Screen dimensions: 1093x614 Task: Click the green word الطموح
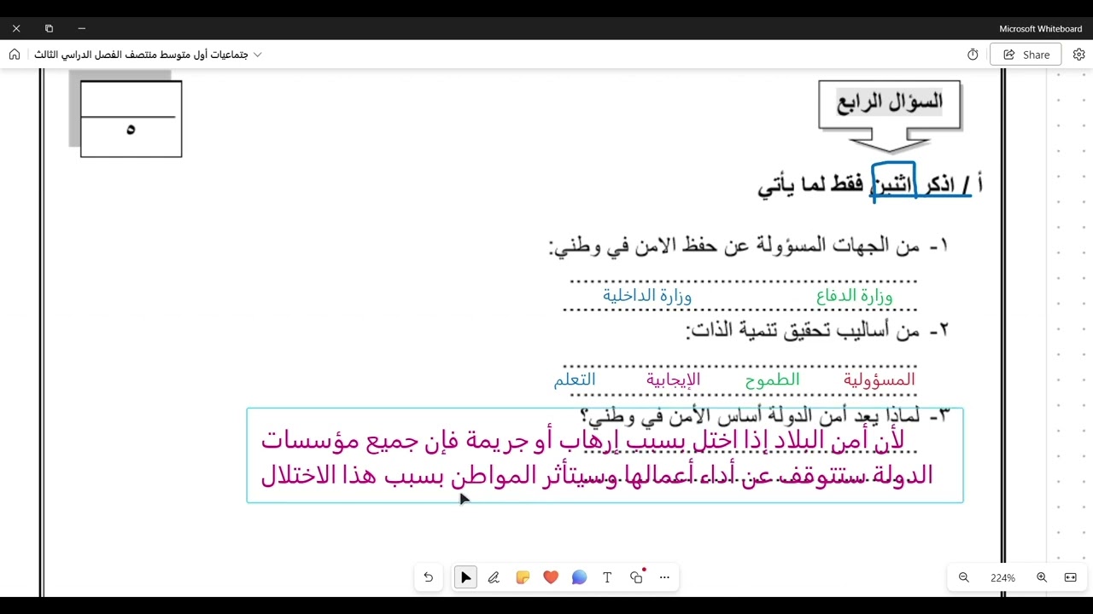coord(772,380)
